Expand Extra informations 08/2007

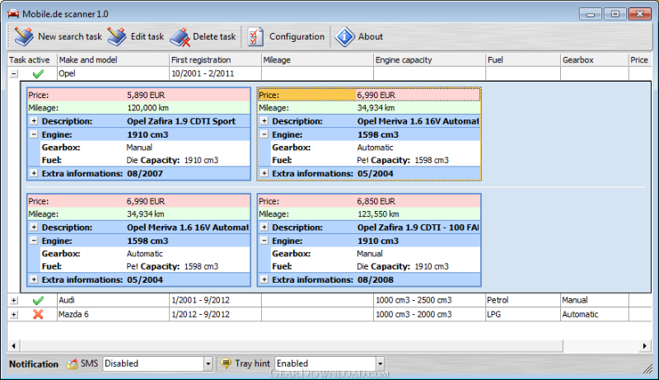[x=34, y=173]
